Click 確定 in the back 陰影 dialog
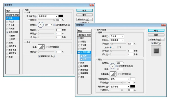Viewport: 169px width, 102px height. (84, 10)
